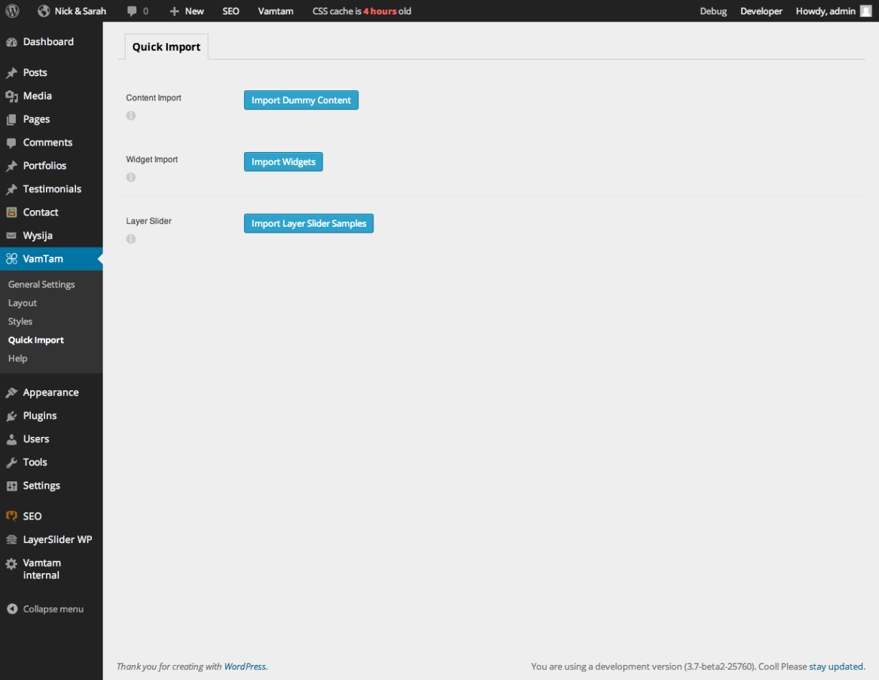Screen dimensions: 879x680
Task: Open the Nick & Sarah site menu
Action: (x=73, y=11)
